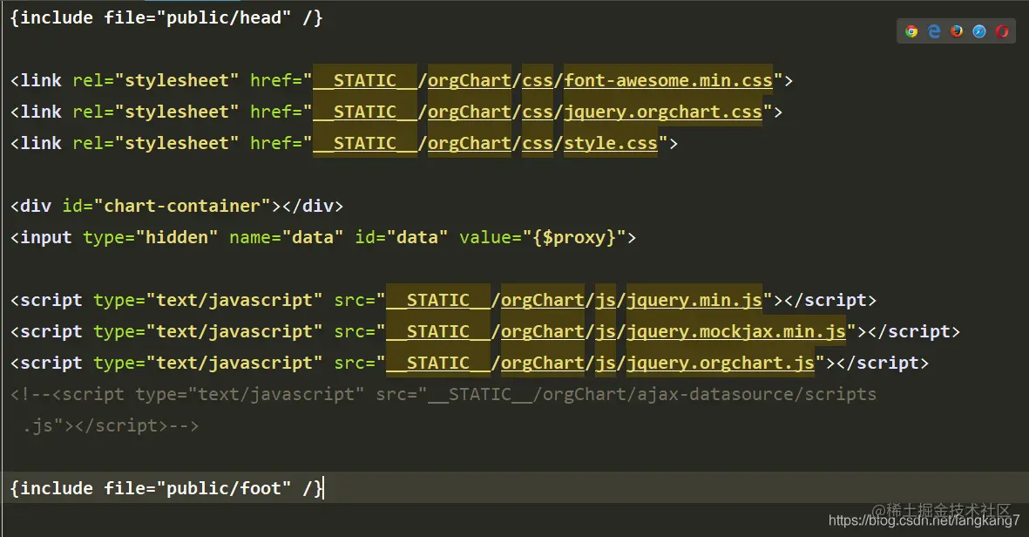Image resolution: width=1029 pixels, height=537 pixels.
Task: Click rel="stylesheet" on the font-awesome line
Action: [x=156, y=81]
